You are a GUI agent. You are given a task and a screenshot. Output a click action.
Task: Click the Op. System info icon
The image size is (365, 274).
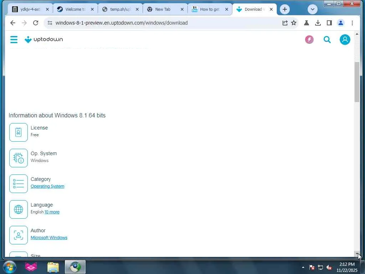pos(19,158)
